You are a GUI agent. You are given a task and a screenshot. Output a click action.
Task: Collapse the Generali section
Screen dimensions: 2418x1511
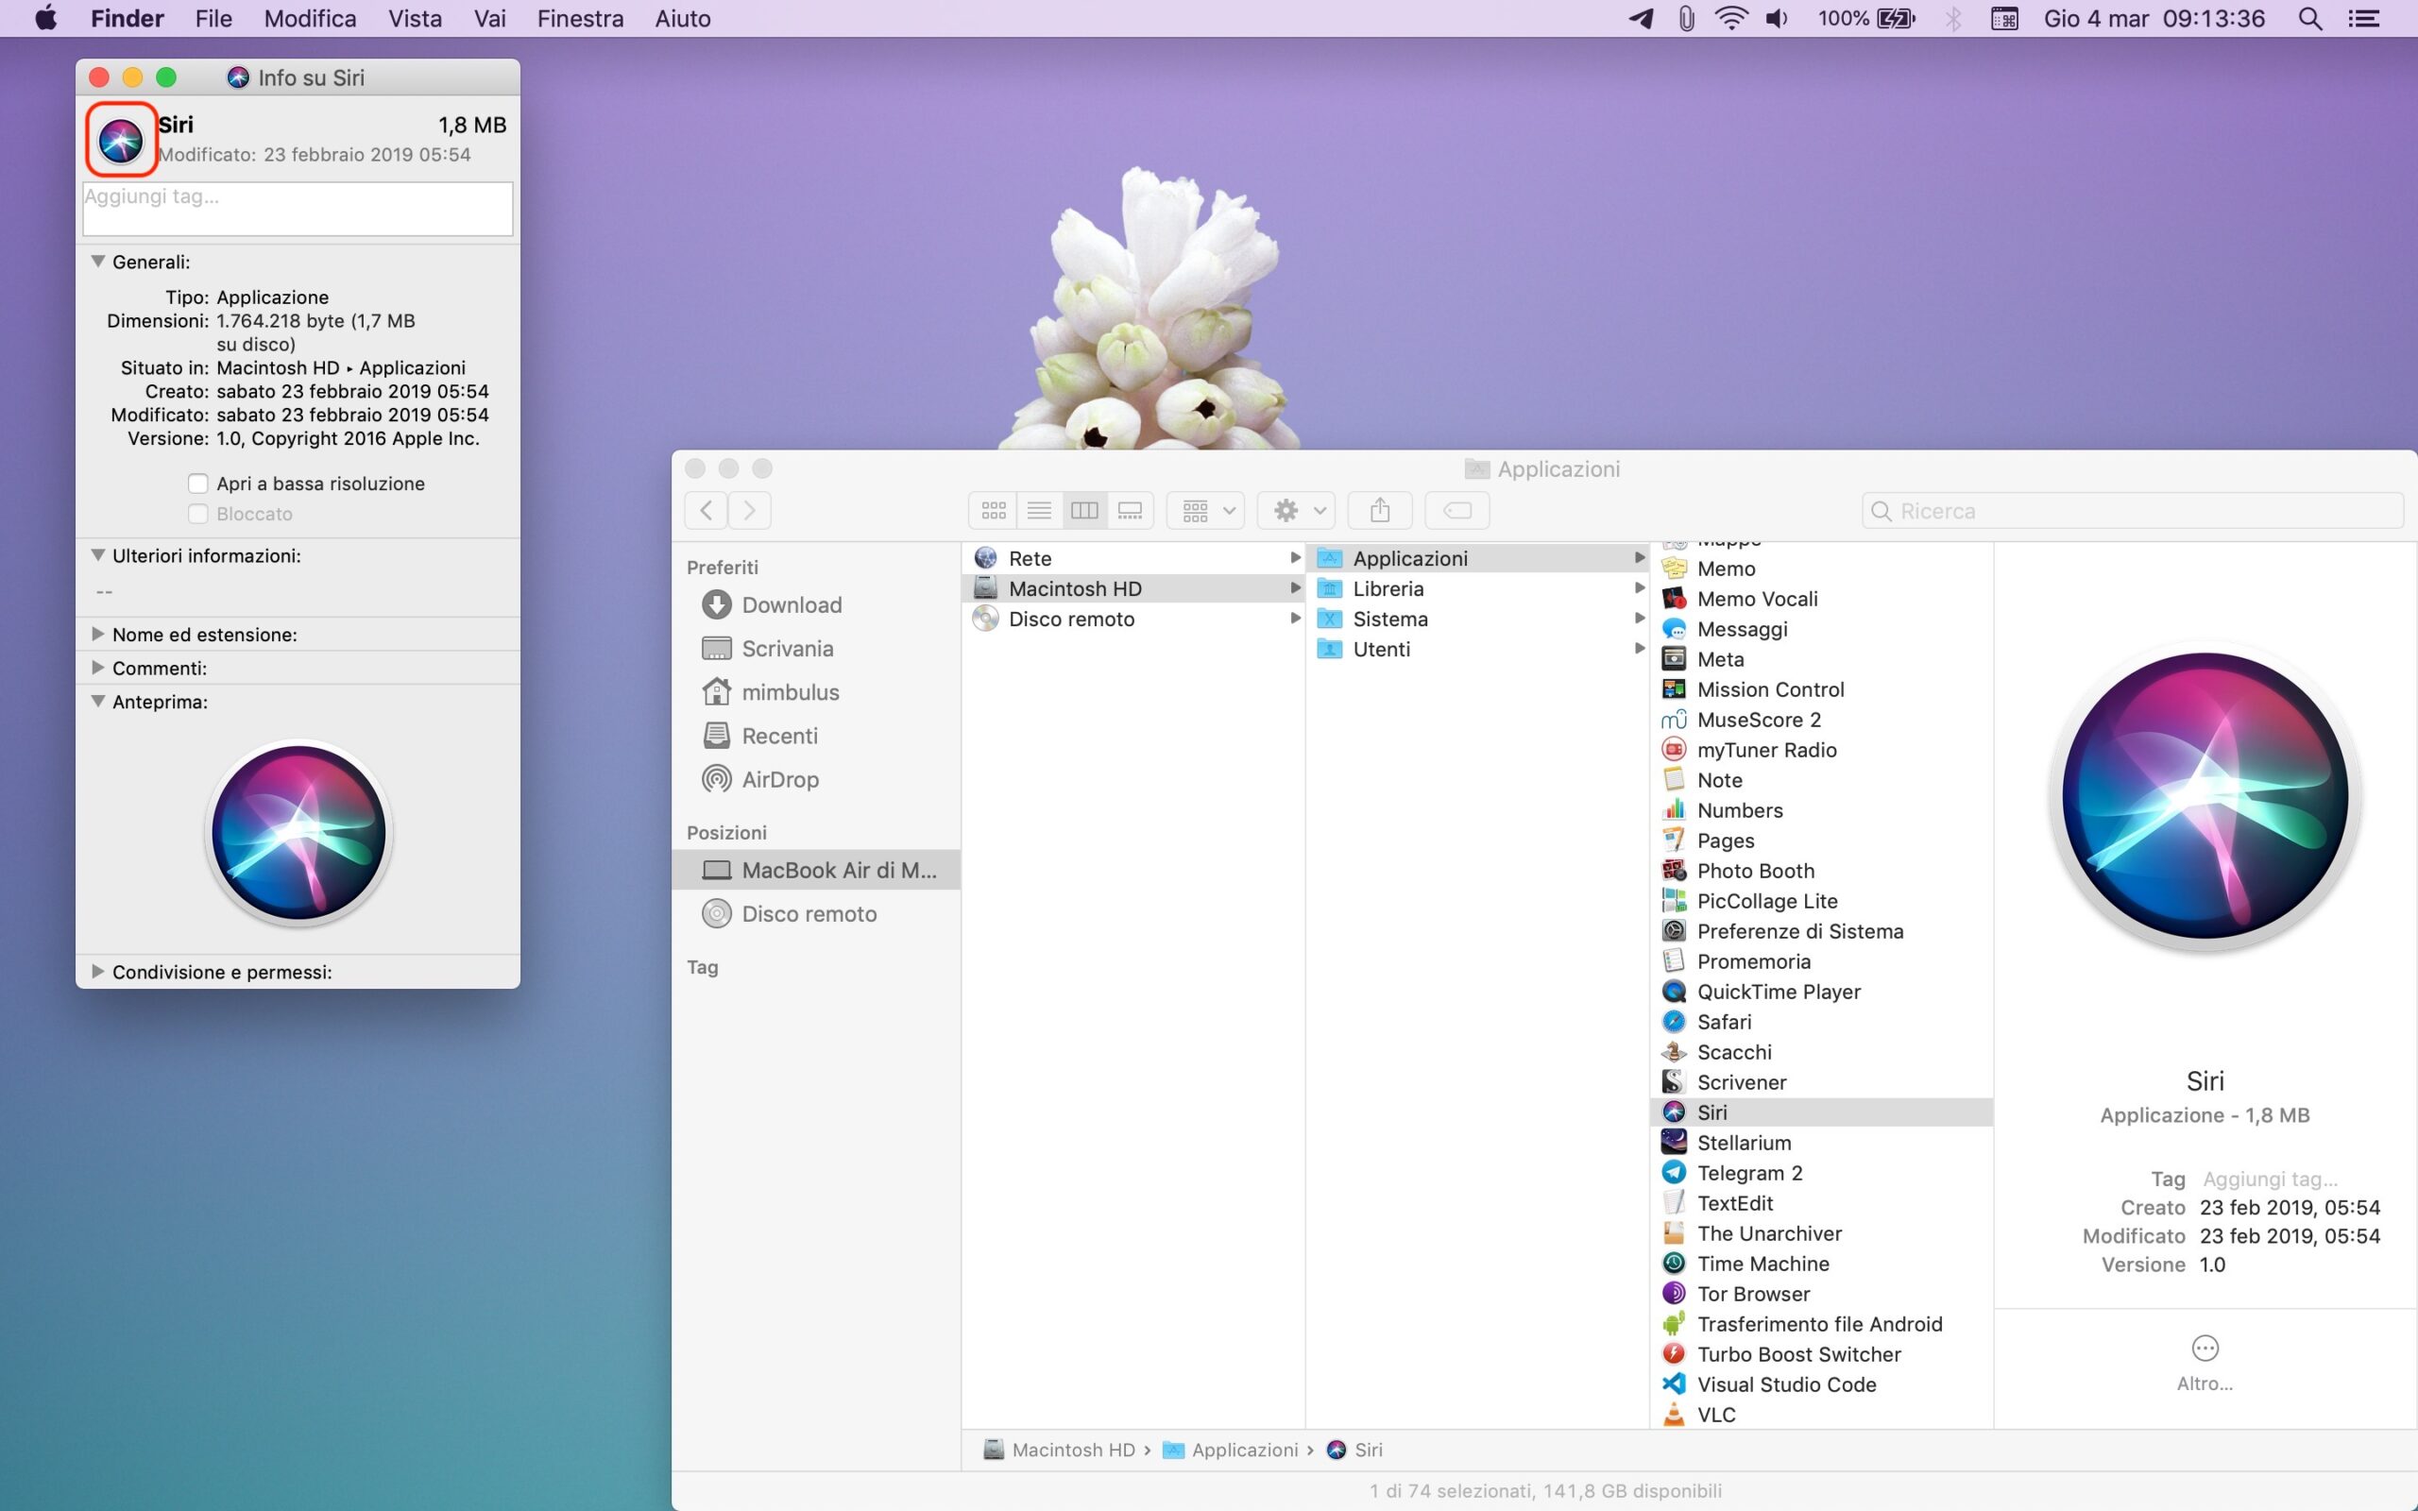[x=98, y=262]
